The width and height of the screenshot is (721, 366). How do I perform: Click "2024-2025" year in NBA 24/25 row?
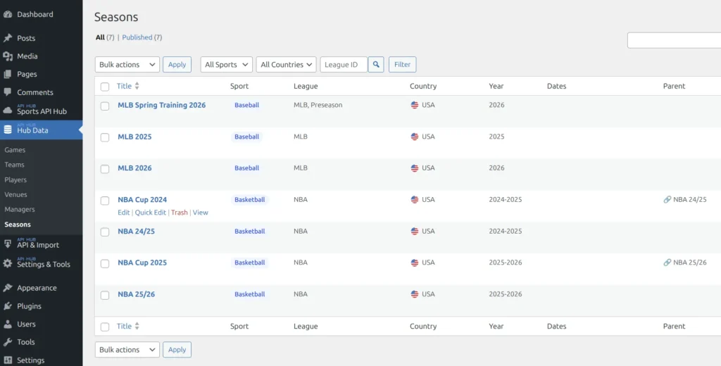pos(506,232)
